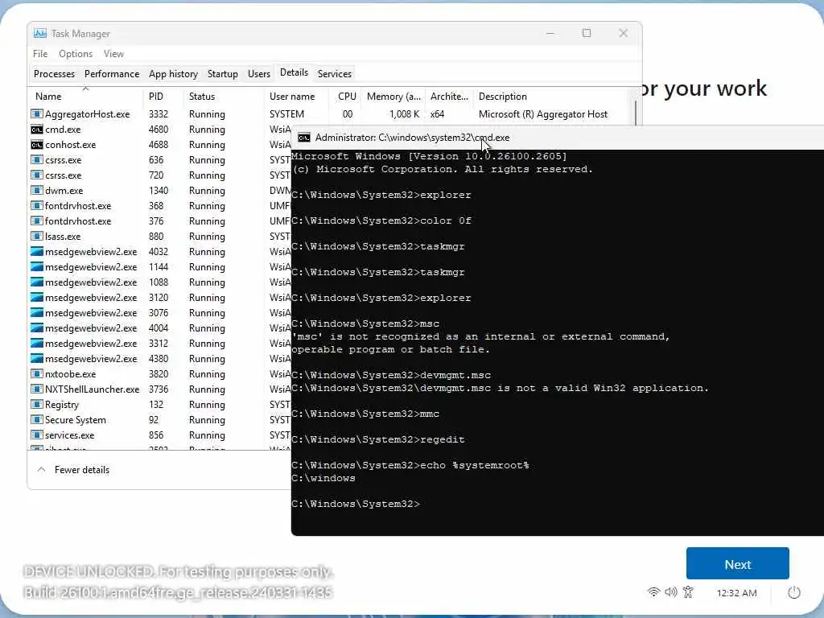
Task: Click icon of msedgewebview2.exe PID 4032
Action: [x=37, y=251]
